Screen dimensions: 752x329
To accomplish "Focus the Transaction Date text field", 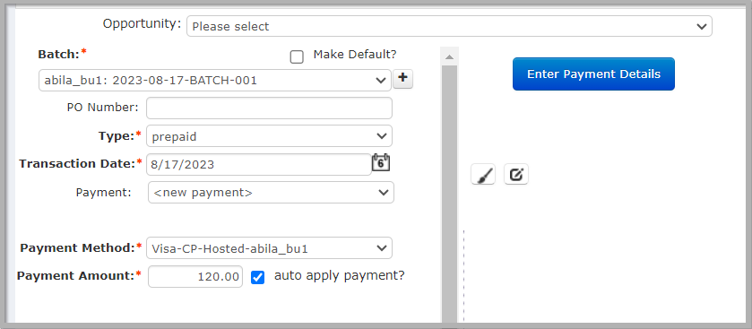I will pos(259,165).
